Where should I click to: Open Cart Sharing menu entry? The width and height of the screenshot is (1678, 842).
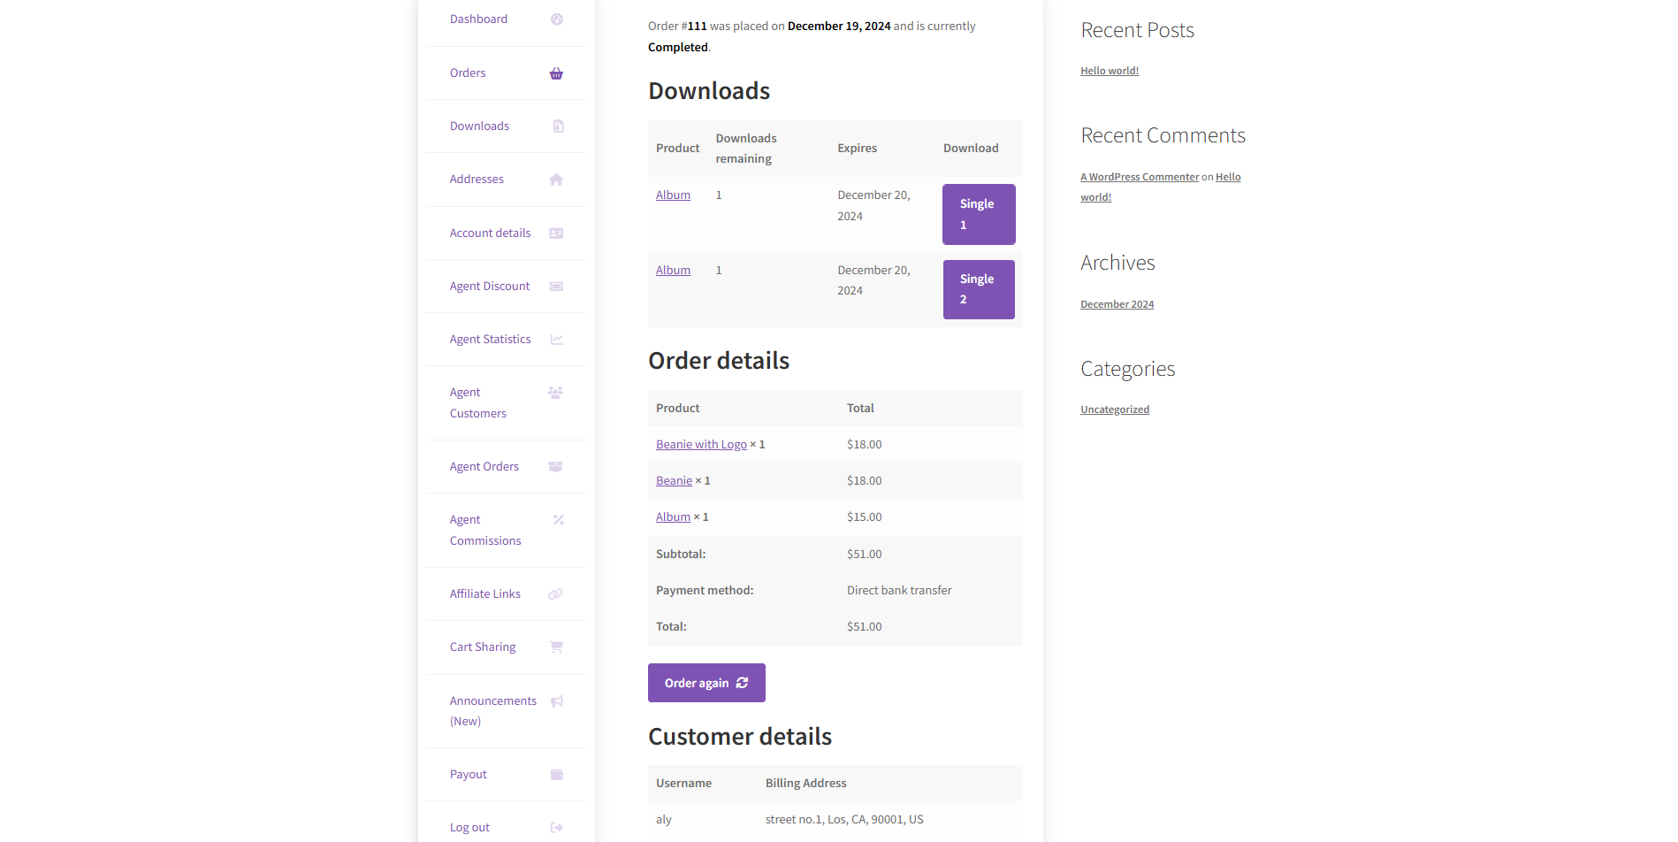tap(483, 647)
